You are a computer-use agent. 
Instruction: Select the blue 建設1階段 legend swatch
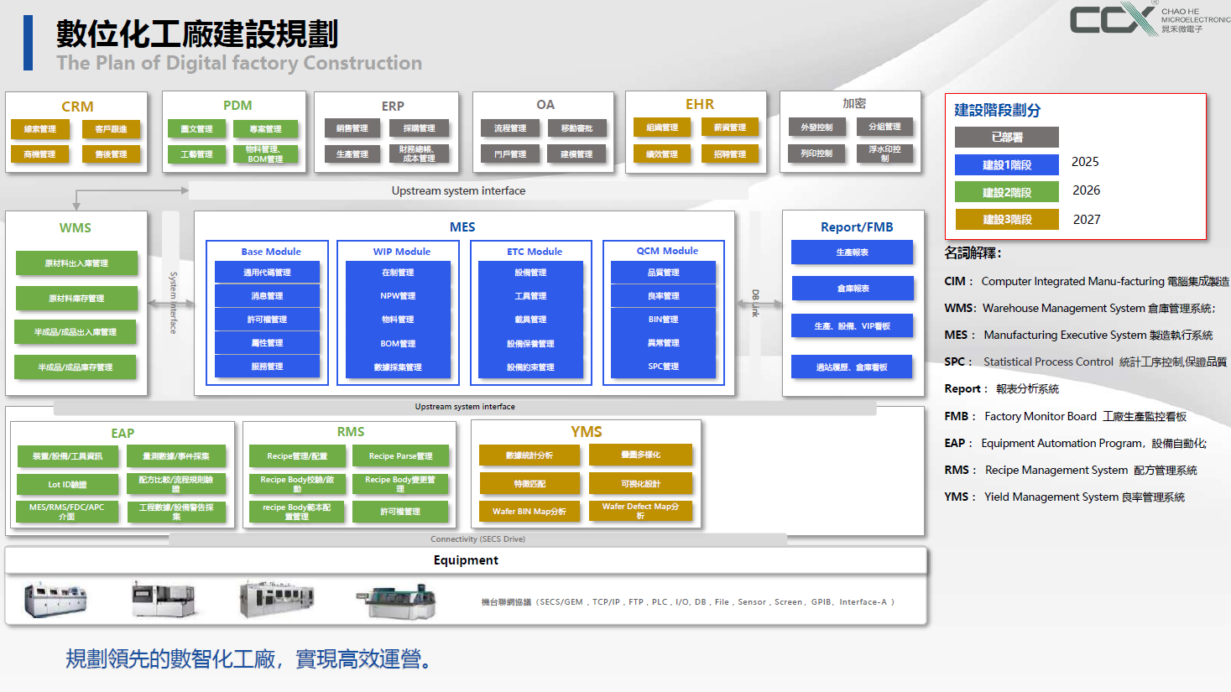click(1007, 165)
